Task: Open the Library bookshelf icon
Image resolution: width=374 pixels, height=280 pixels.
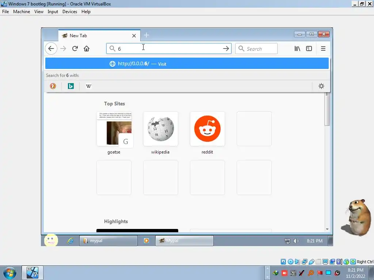Action: pos(297,48)
